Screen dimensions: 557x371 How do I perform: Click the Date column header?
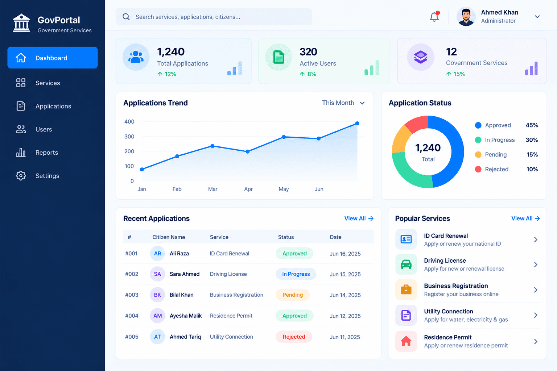[x=336, y=237]
